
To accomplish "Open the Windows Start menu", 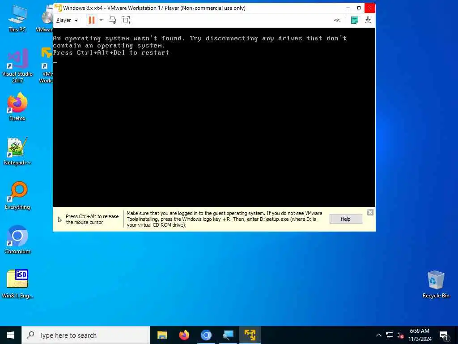I will tap(11, 335).
